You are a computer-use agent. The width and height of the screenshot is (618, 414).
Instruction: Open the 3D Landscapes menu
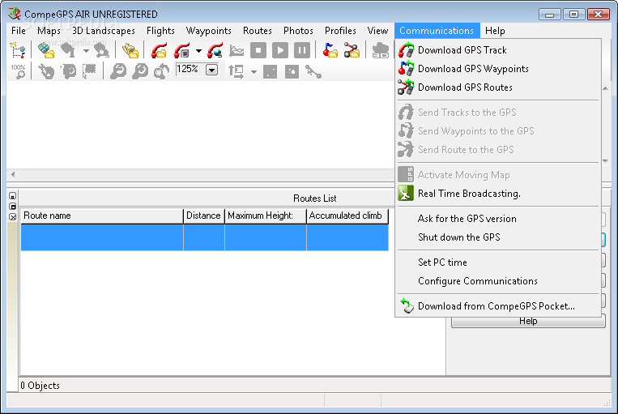(103, 30)
